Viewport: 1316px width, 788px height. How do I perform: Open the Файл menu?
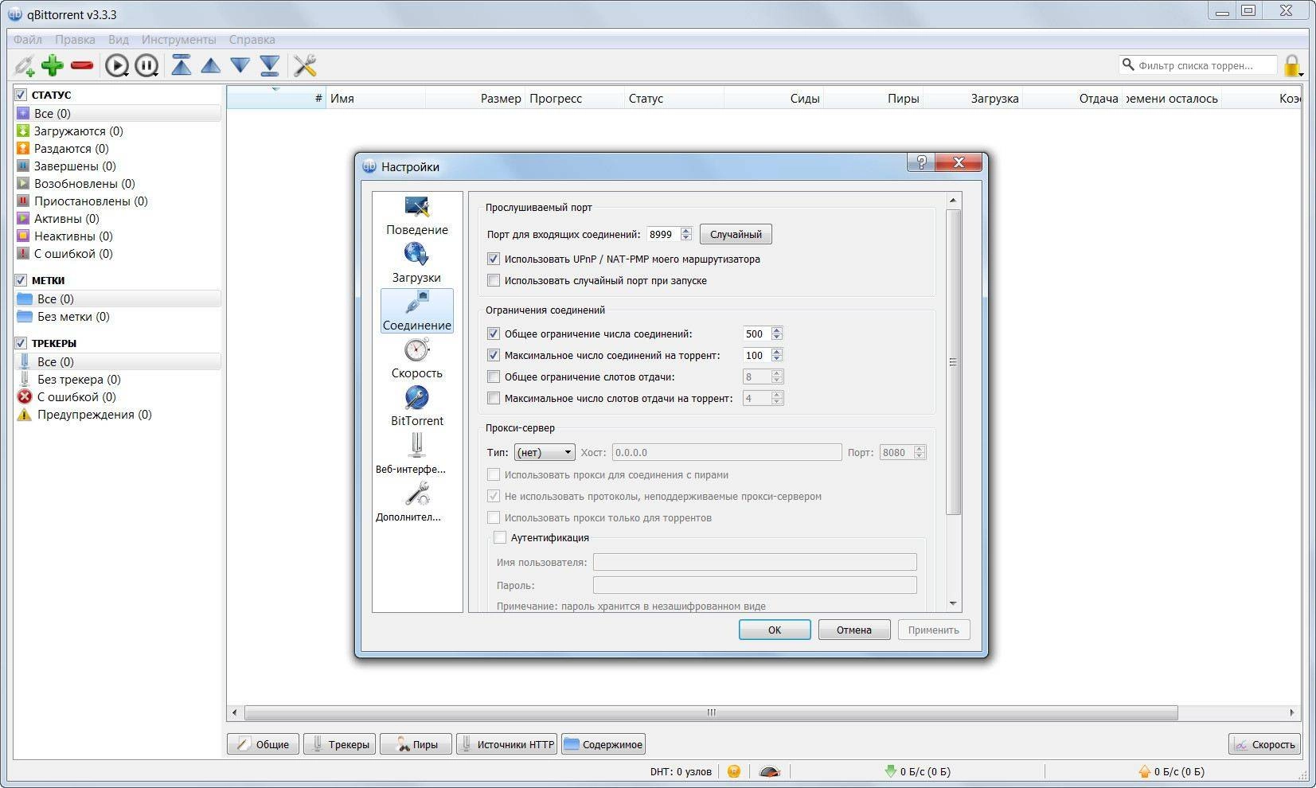pos(28,39)
